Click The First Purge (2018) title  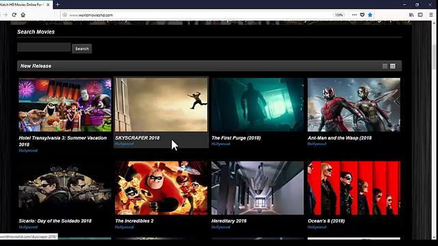(236, 138)
